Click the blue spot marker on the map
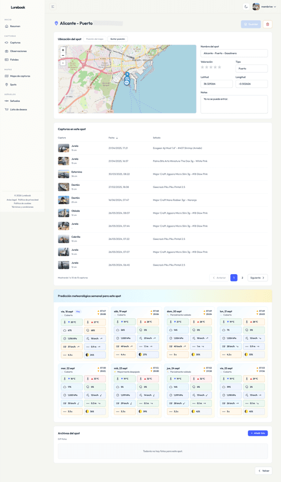 [127, 75]
